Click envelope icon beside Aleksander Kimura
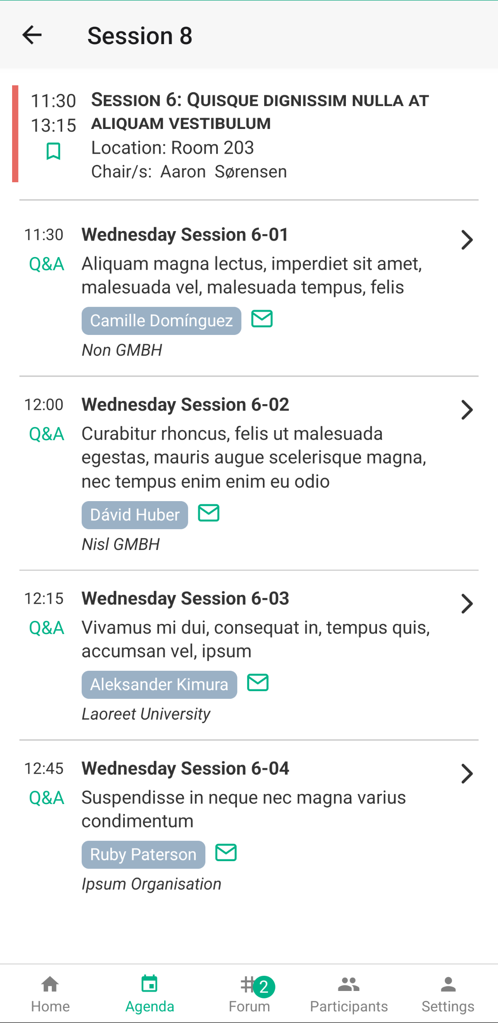 258,683
